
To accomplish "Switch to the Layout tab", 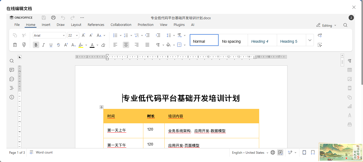I will click(x=76, y=25).
